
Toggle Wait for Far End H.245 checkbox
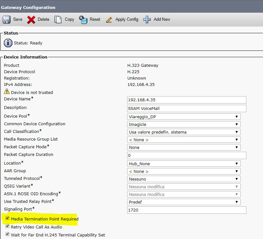pos(7,235)
